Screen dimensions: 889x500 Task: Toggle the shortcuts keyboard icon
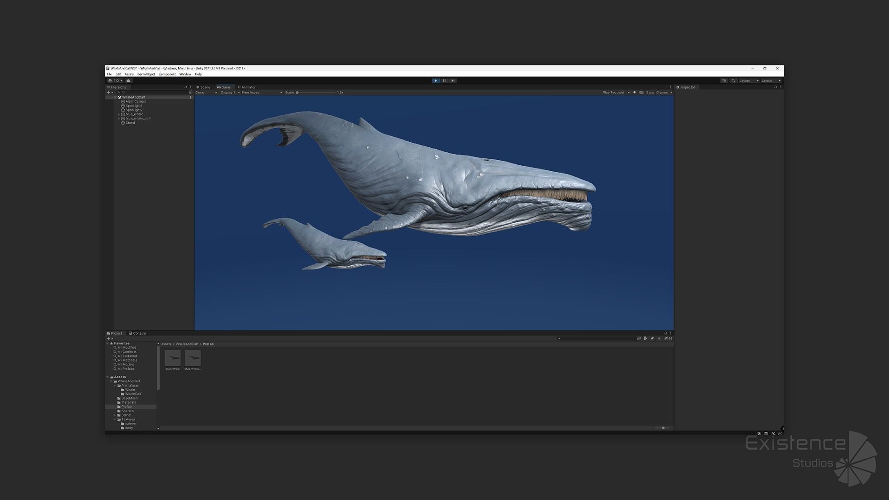click(x=641, y=93)
